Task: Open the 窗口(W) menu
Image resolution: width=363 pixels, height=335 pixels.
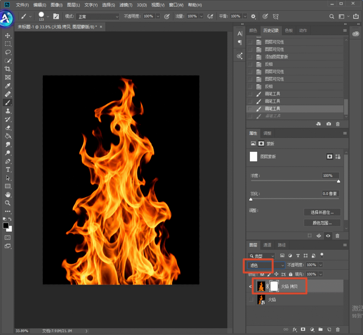Action: (x=176, y=5)
